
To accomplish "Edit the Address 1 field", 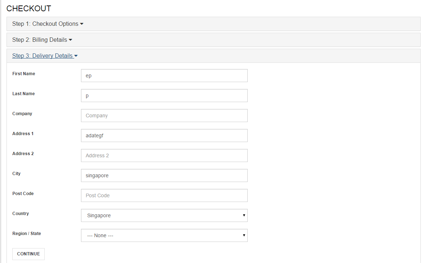I will pyautogui.click(x=164, y=135).
